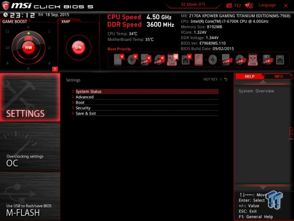294x221 pixels.
Task: Click the Boot Priority label
Action: tap(119, 49)
